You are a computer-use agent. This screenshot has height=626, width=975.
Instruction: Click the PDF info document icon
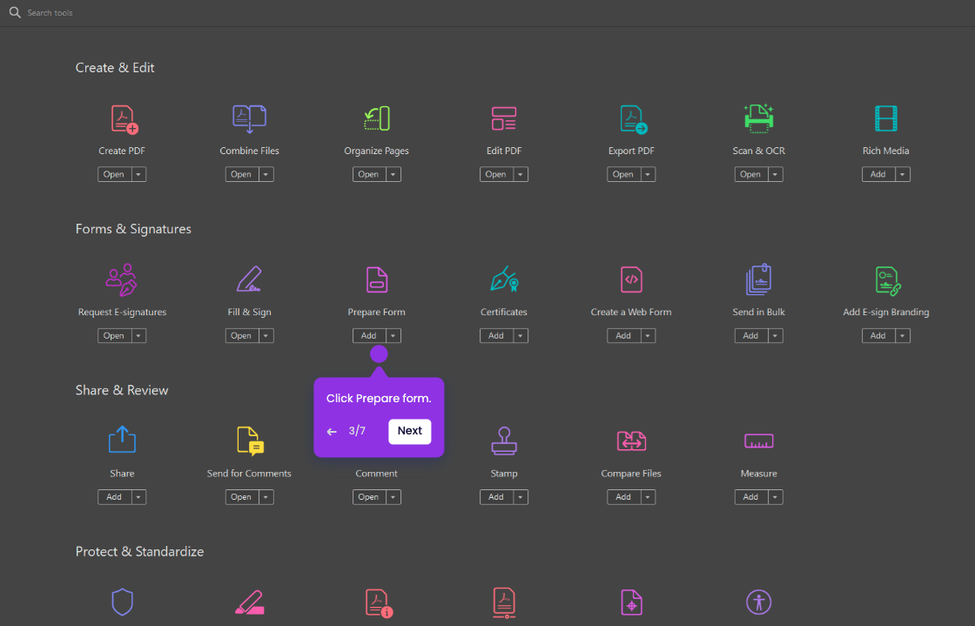379,603
